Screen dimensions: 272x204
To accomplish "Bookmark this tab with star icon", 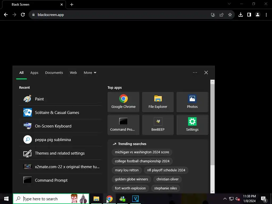I will 230,15.
